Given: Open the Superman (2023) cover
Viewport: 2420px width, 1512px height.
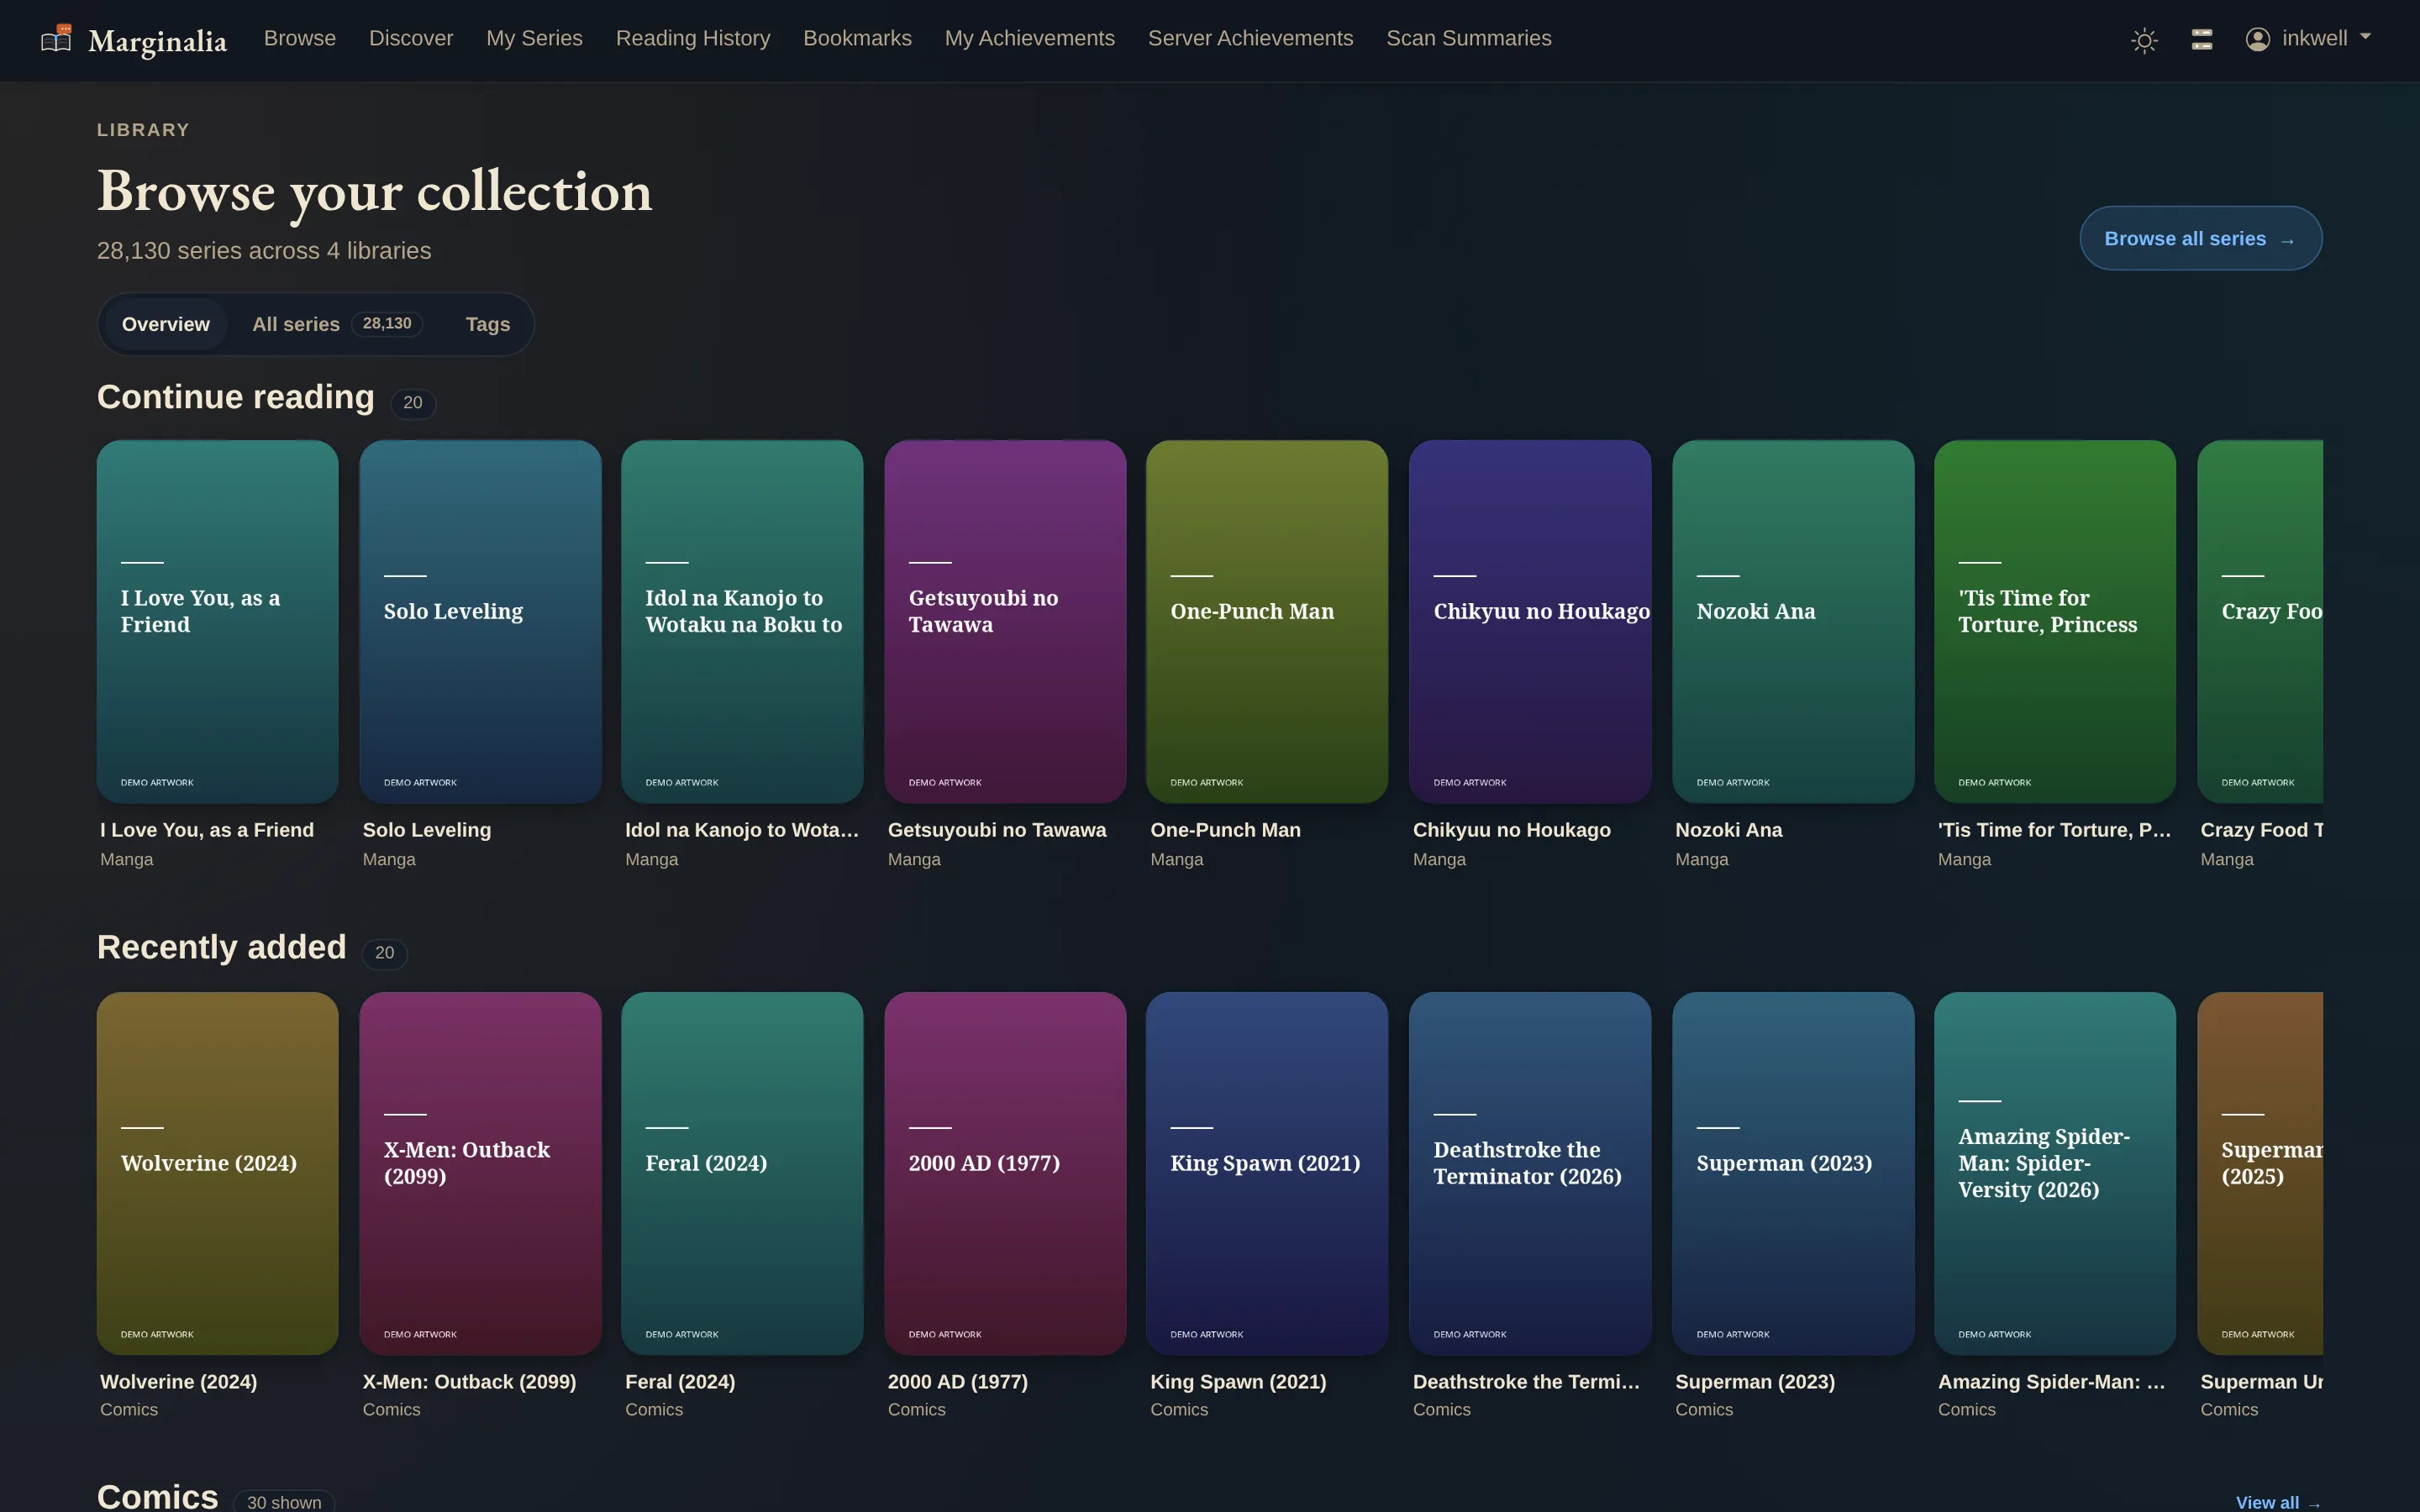Looking at the screenshot, I should (x=1793, y=1173).
